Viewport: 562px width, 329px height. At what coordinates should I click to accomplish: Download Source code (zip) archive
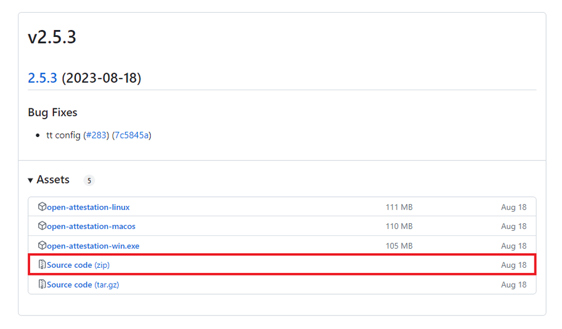click(82, 265)
